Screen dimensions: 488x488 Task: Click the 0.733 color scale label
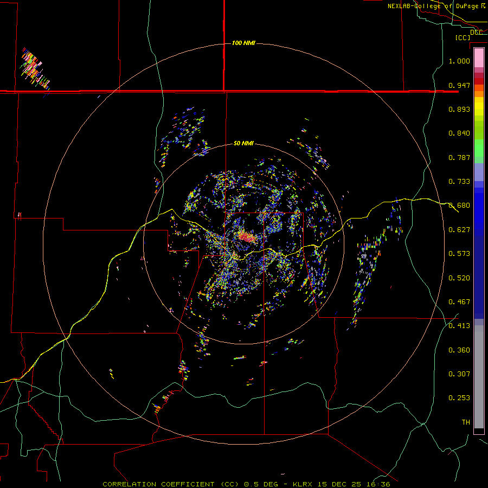click(x=459, y=182)
